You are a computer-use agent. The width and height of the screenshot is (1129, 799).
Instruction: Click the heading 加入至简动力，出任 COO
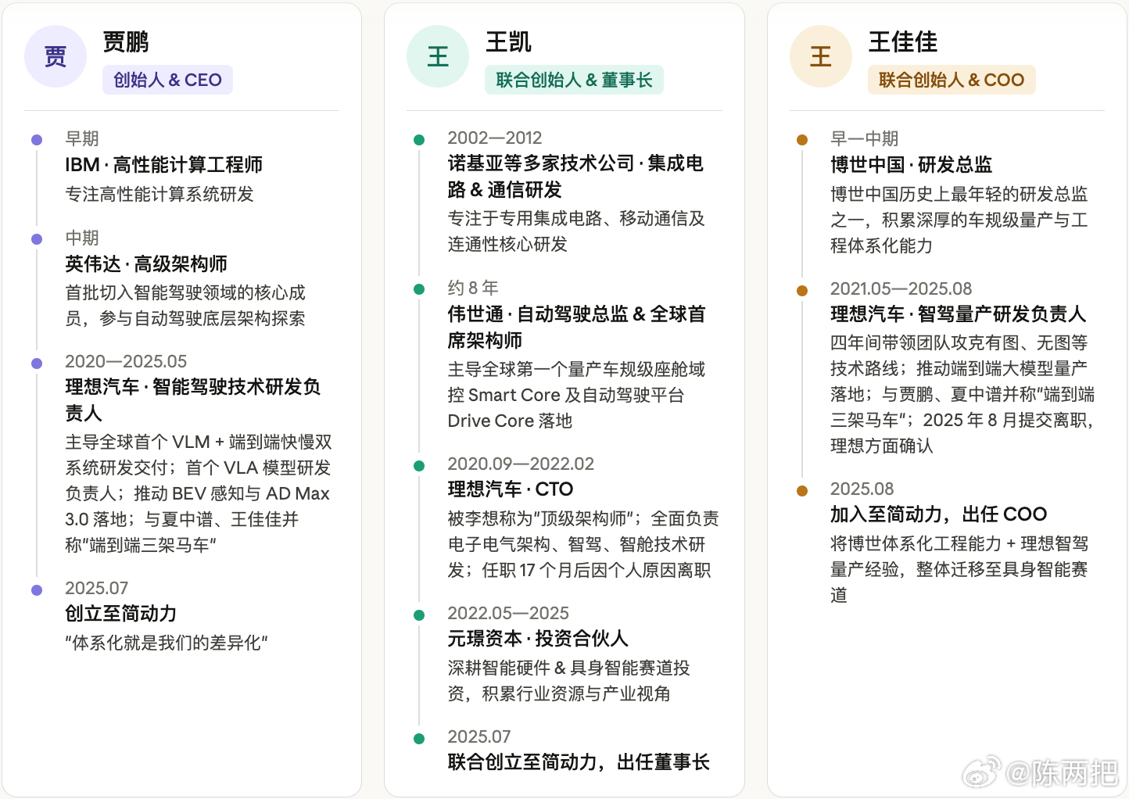point(938,514)
